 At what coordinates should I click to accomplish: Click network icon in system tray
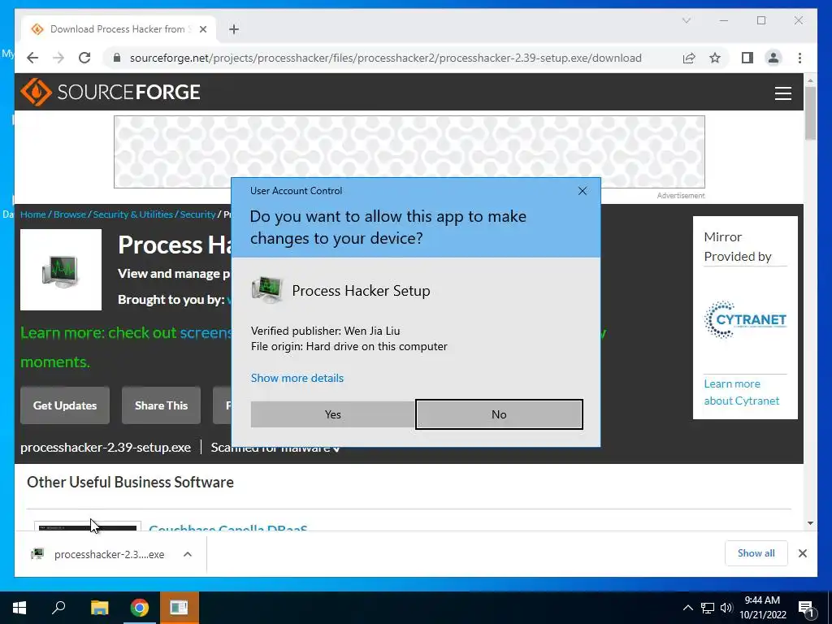(708, 608)
